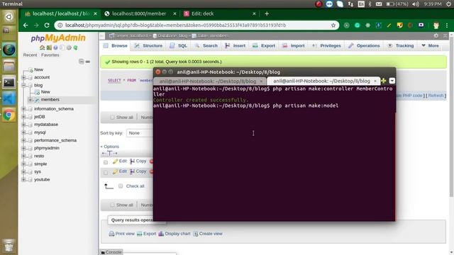Tick the first result row checkbox

[x=106, y=162]
